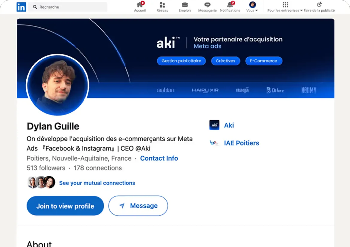Click the search magnifier icon
Screen dimensions: 350x247
pos(35,7)
